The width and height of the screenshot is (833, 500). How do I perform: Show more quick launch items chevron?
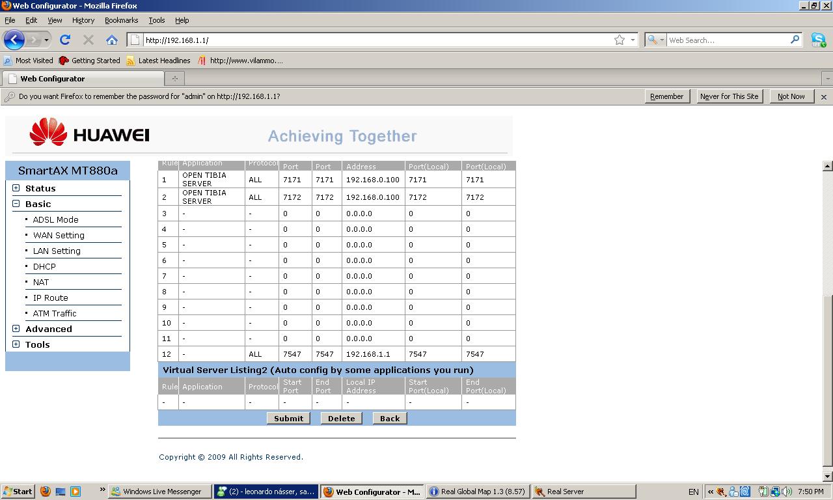coord(102,490)
